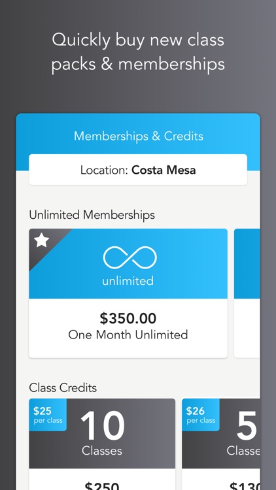The height and width of the screenshot is (490, 276).
Task: Select the $25 per class badge
Action: point(48,415)
